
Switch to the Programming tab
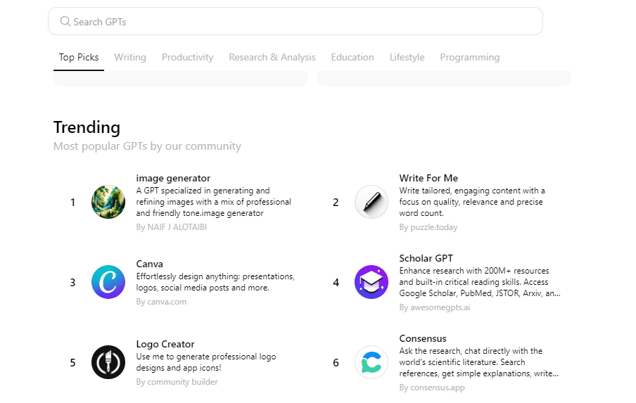469,58
